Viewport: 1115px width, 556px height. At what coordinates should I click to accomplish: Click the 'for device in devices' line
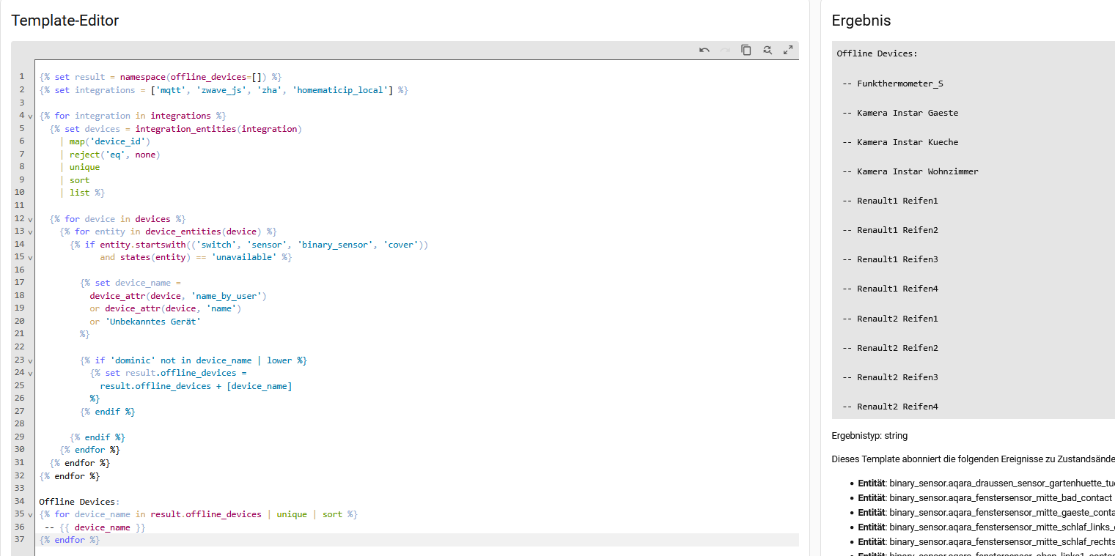pos(117,219)
